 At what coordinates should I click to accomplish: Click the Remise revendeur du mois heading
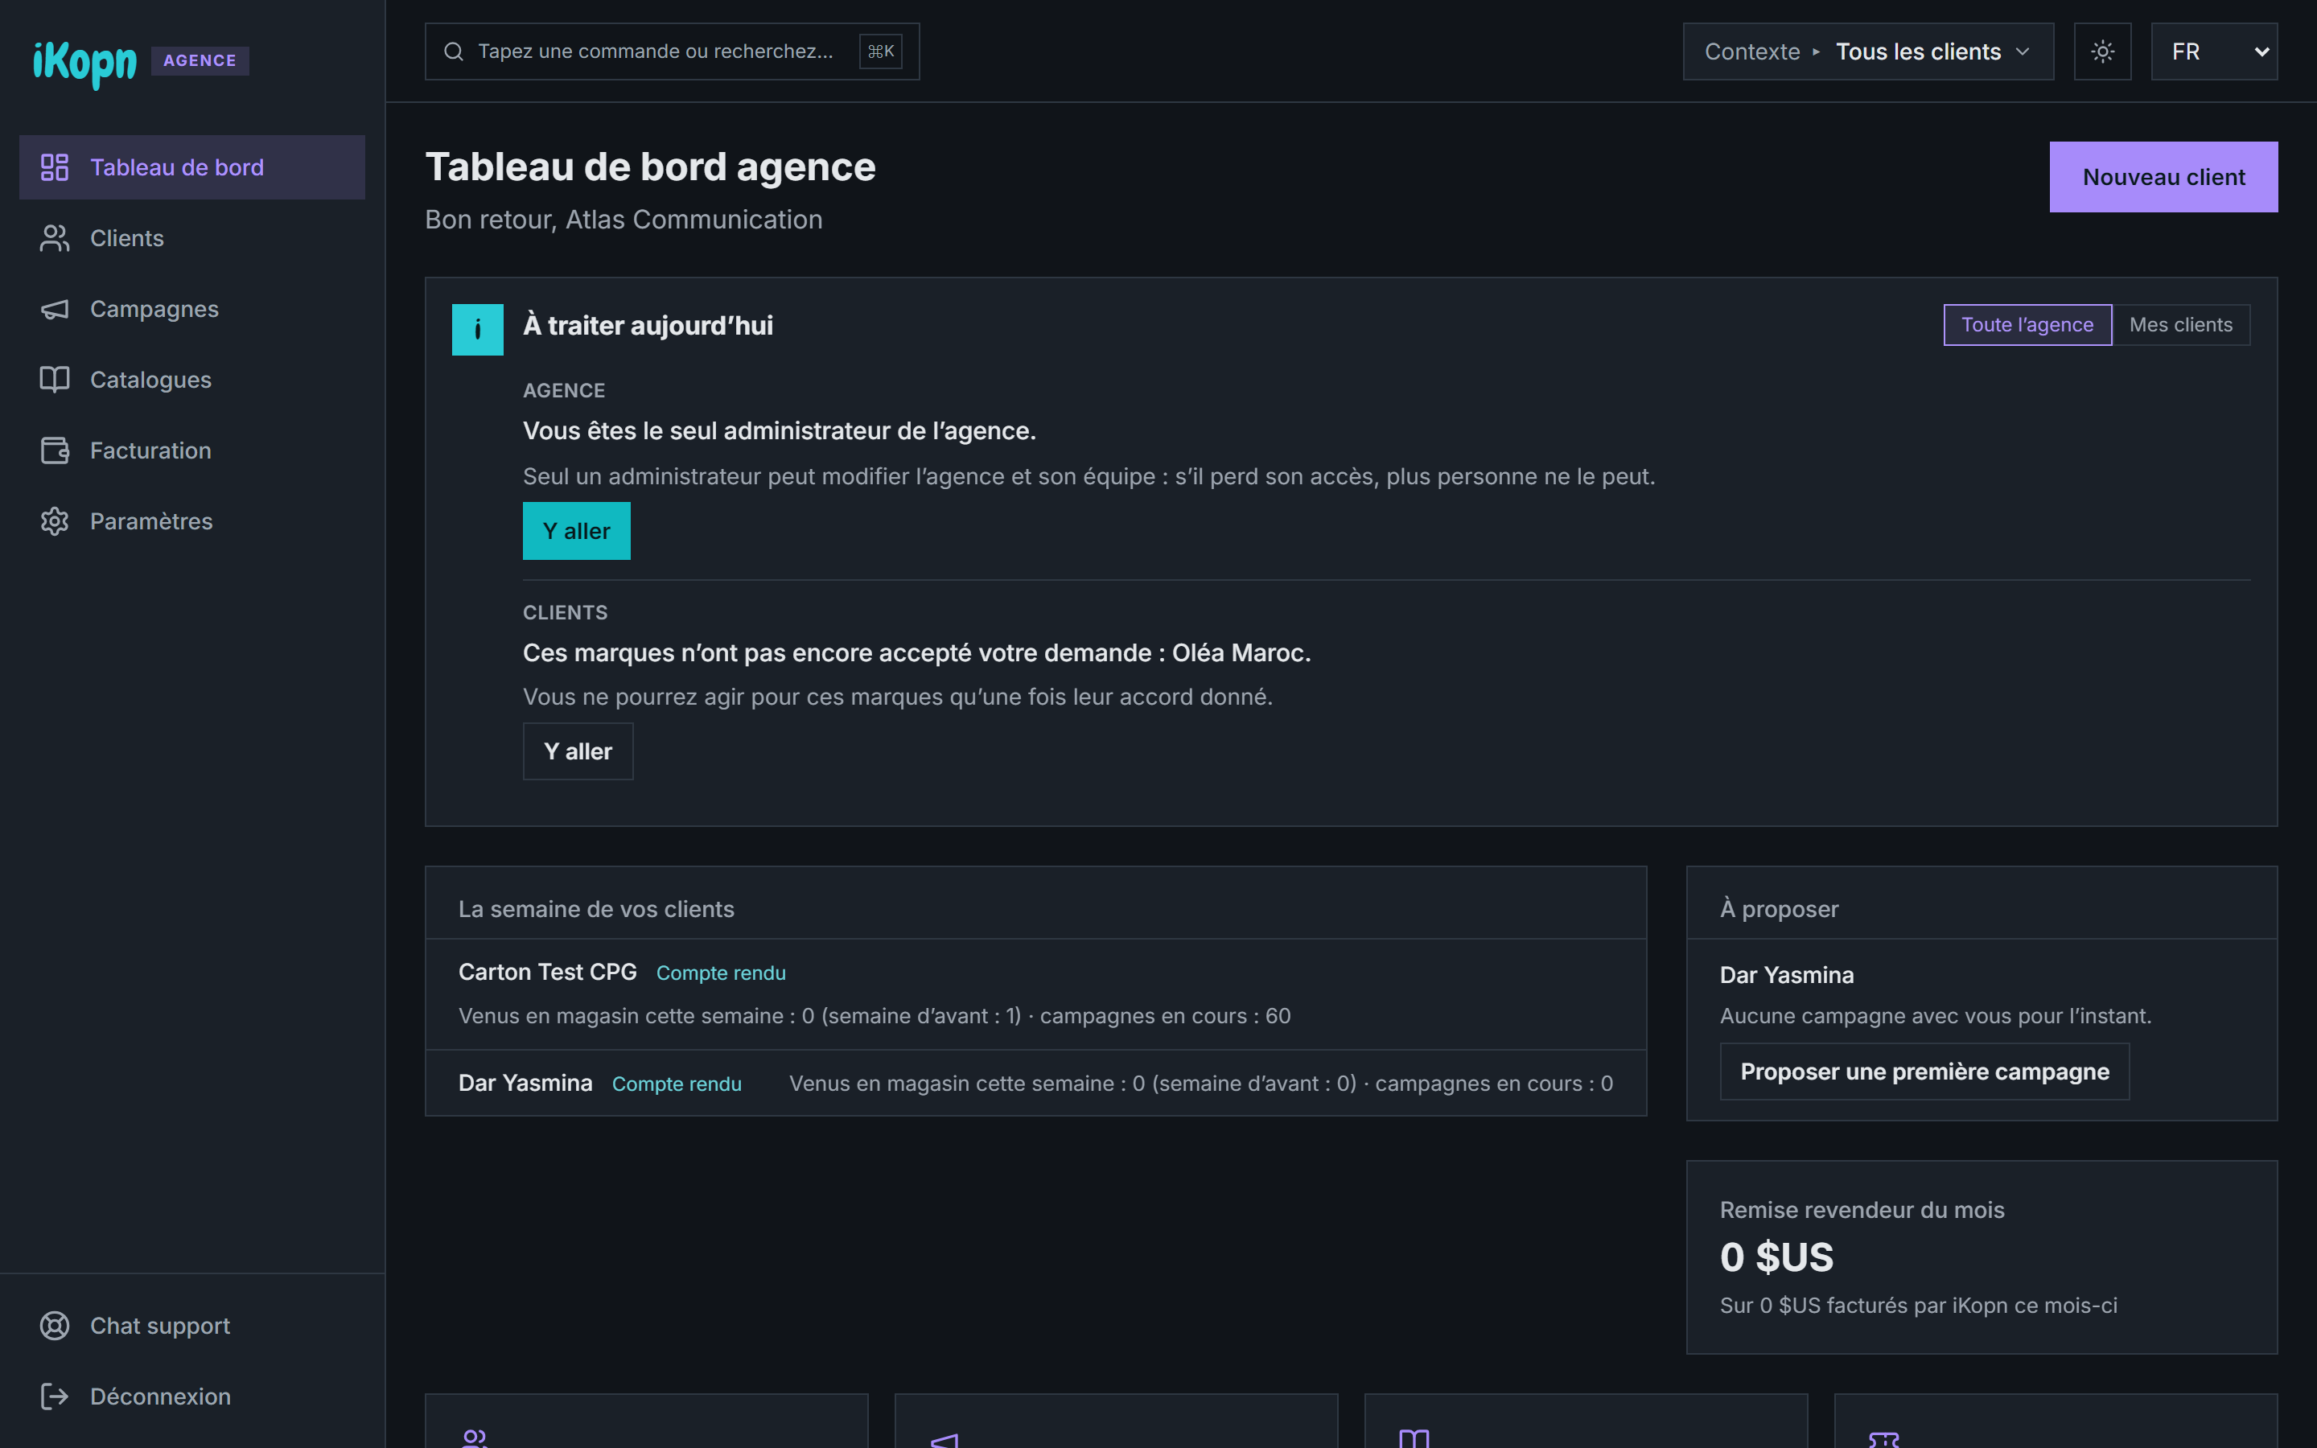(x=1862, y=1211)
